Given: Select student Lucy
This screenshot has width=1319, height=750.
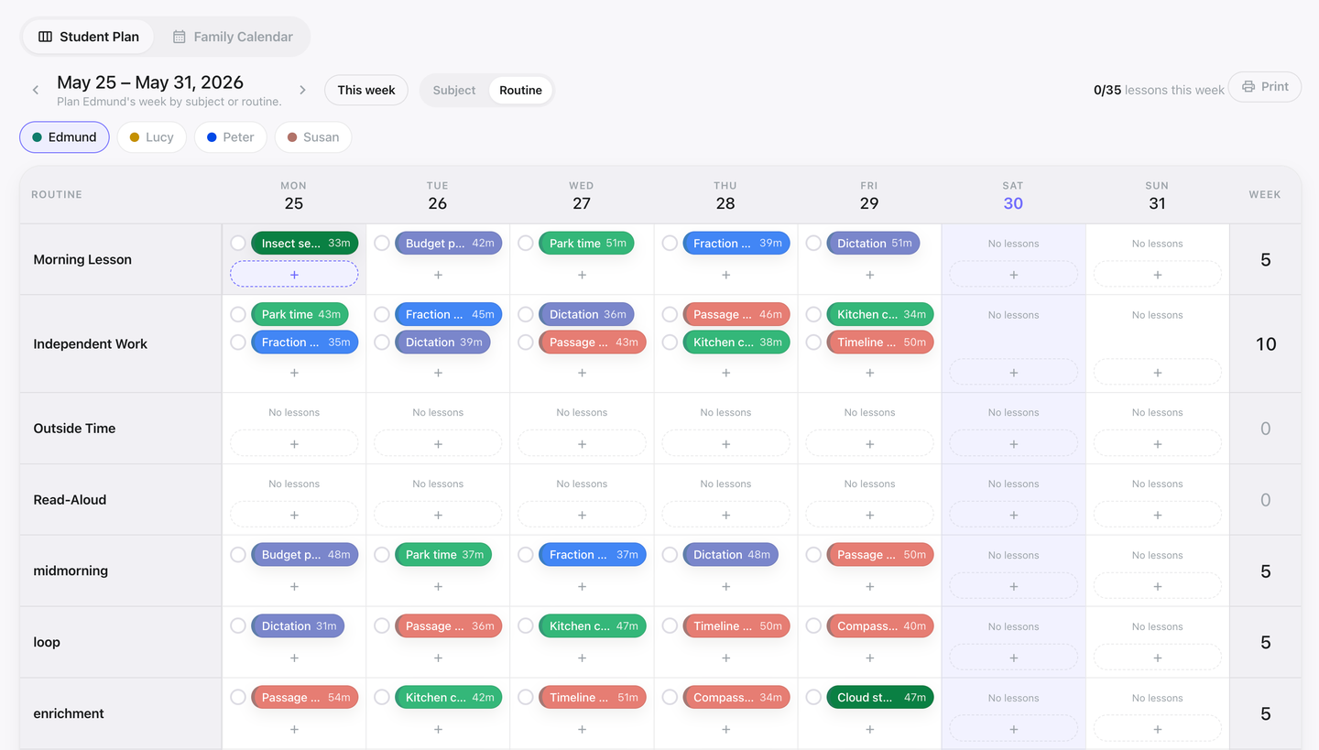Looking at the screenshot, I should [x=151, y=137].
